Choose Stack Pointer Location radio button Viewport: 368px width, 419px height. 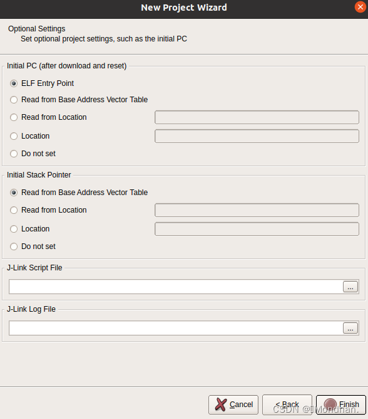(14, 229)
